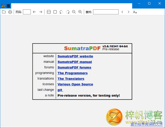Rotate page clockwise
Viewport: 165px width, 128px height.
click(68, 12)
